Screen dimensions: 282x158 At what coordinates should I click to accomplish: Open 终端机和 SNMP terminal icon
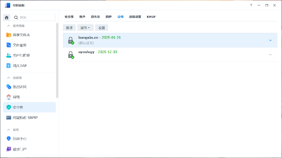click(9, 118)
